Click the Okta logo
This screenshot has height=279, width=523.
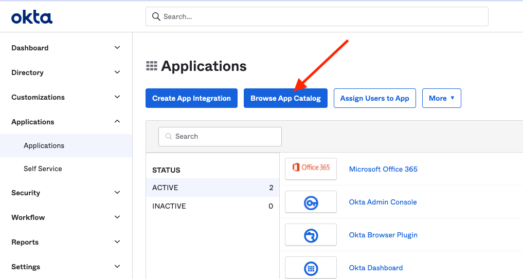click(32, 17)
